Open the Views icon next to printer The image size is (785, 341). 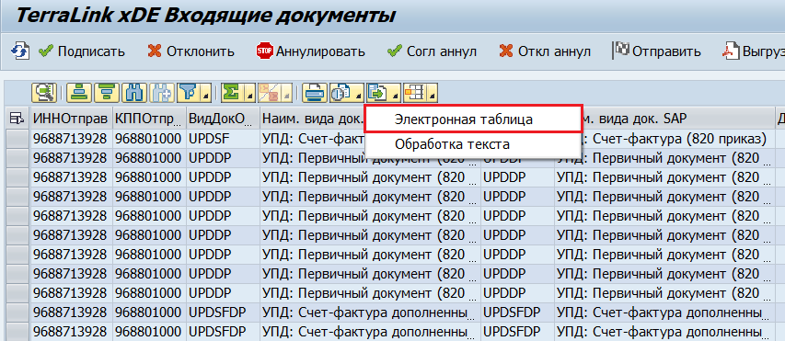point(341,93)
